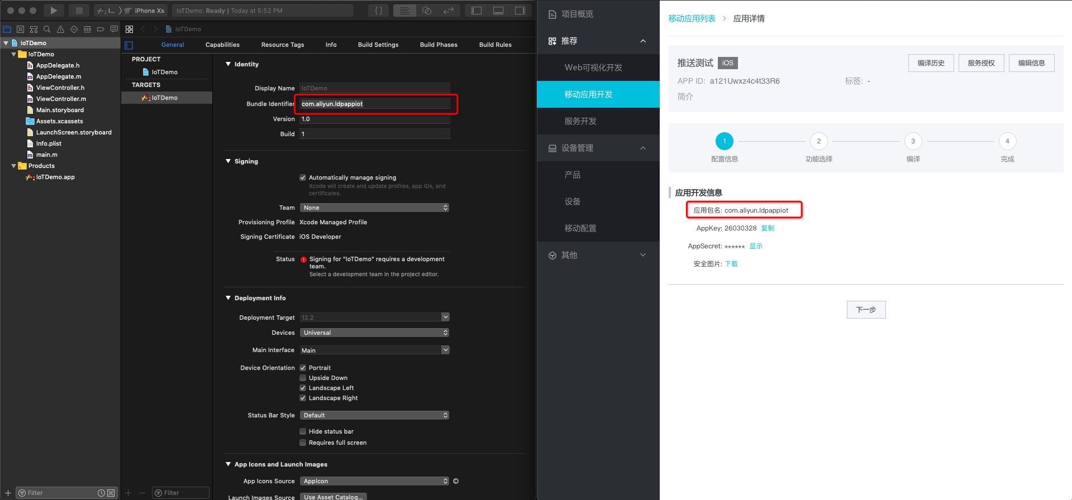This screenshot has height=500, width=1072.
Task: Enable Upside Down orientation
Action: click(x=303, y=378)
